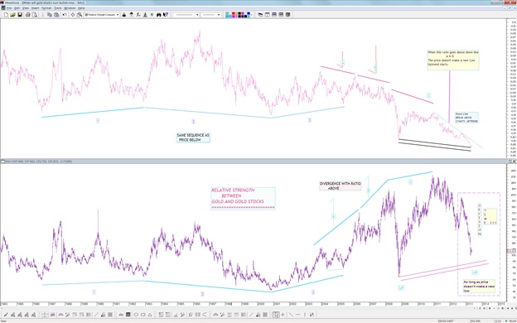Select the 'As long as price doesn't make a new low' note
Screen dimensions: 517x323
479,287
